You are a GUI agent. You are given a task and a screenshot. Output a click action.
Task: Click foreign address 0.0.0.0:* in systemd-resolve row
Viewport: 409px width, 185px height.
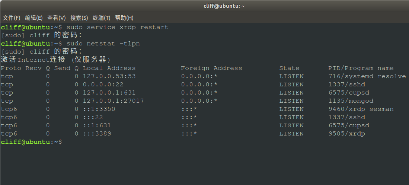199,76
